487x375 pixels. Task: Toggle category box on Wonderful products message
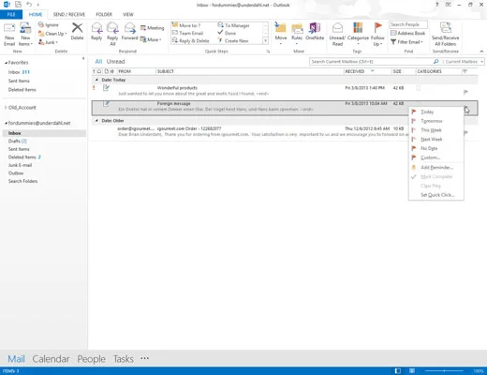click(x=419, y=88)
